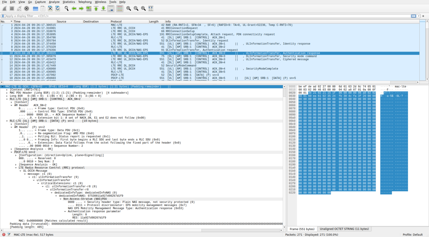The height and width of the screenshot is (237, 429).
Task: Restart the current capture
Action: 19,8
